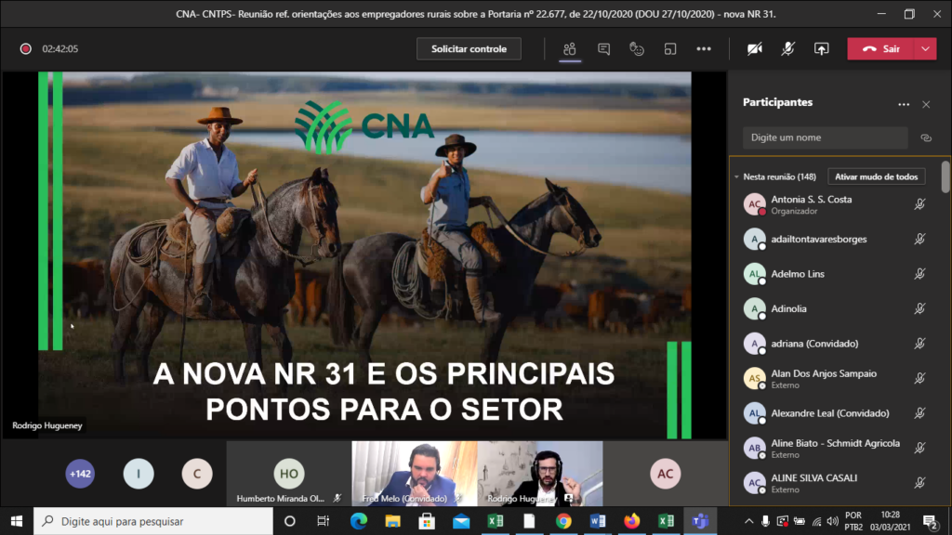Screen dimensions: 952x535
Task: Open the Mail app from taskbar
Action: coord(461,521)
